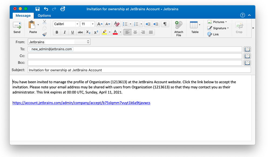Decrease the paragraph indent
This screenshot has height=157, width=268.
click(x=148, y=24)
